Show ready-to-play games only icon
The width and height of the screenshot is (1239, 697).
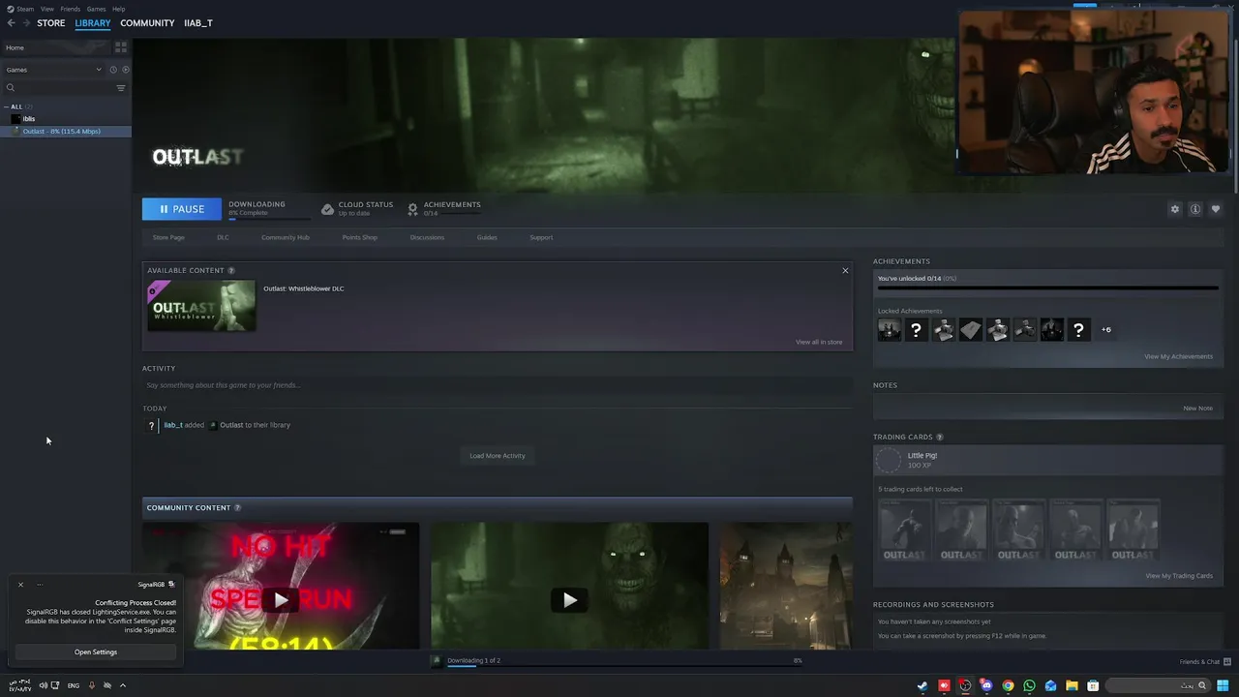[125, 70]
